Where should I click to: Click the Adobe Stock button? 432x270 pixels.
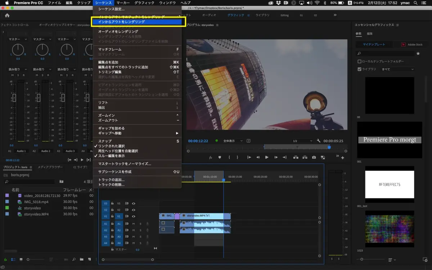click(411, 45)
